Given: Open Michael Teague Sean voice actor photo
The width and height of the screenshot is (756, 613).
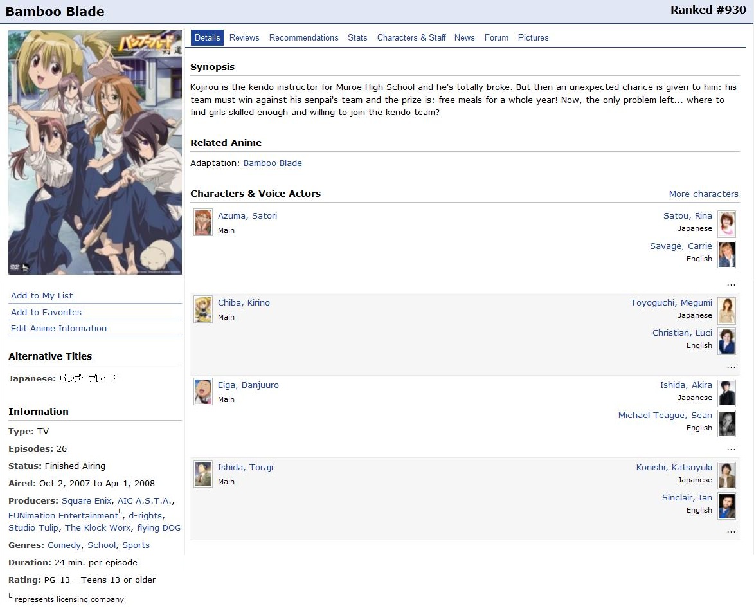Looking at the screenshot, I should pyautogui.click(x=726, y=423).
